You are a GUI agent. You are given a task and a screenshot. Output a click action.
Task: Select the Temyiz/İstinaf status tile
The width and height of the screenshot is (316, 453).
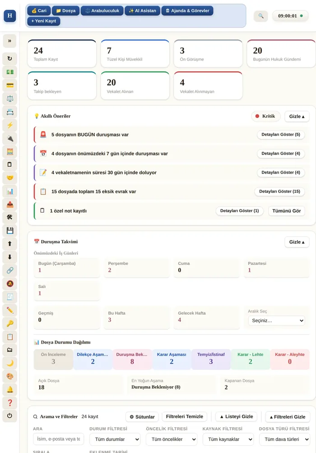pyautogui.click(x=211, y=359)
